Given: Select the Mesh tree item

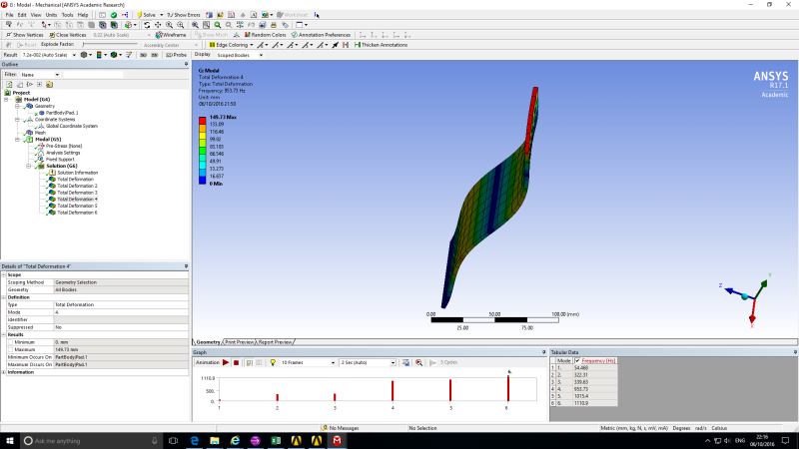Looking at the screenshot, I should (x=40, y=133).
